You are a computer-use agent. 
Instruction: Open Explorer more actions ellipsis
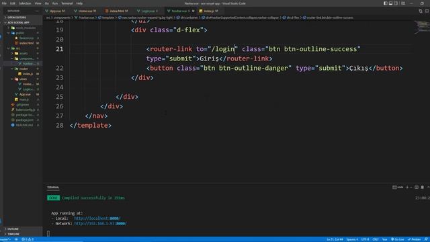(37, 11)
